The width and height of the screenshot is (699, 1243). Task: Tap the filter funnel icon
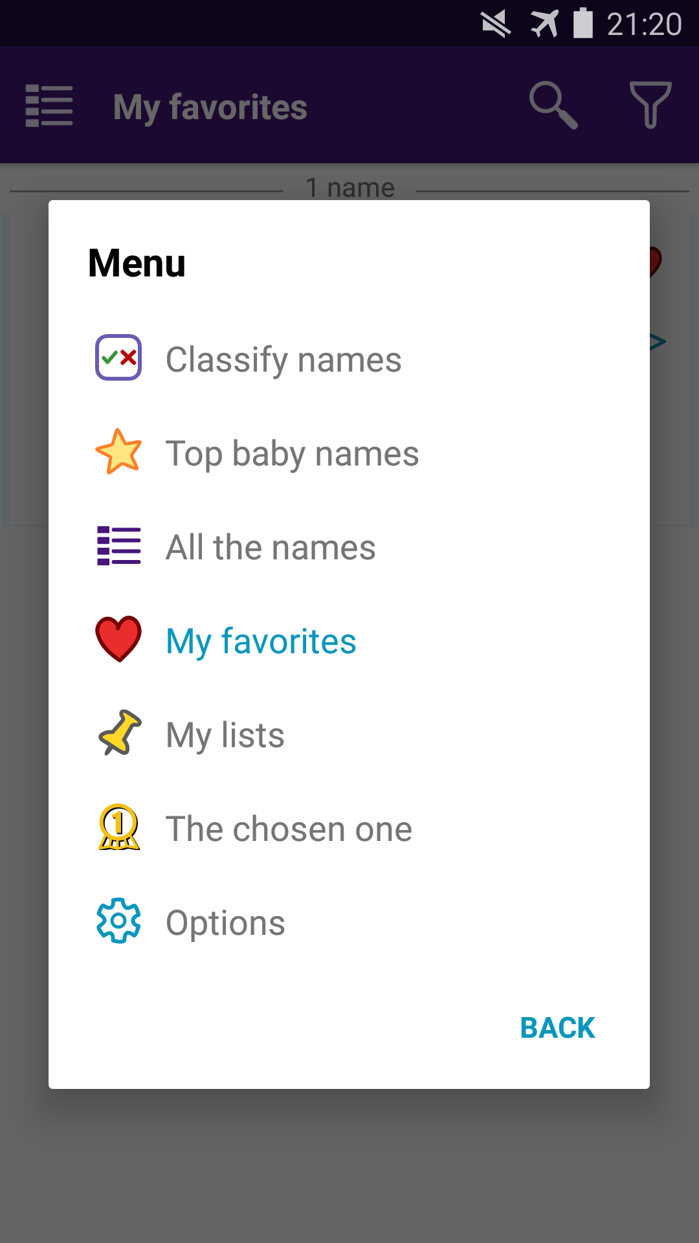point(650,105)
